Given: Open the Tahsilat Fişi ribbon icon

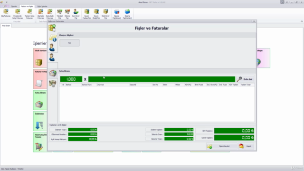Looking at the screenshot, I should (59, 14).
